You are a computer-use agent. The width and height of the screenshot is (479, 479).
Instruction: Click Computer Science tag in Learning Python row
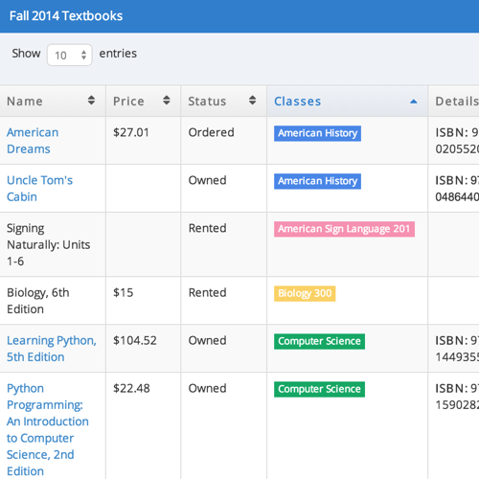point(319,341)
